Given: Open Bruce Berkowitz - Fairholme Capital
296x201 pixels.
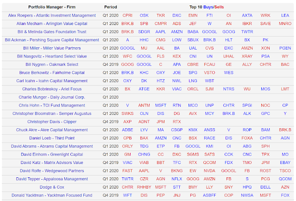Looking at the screenshot, I should [x=52, y=73].
